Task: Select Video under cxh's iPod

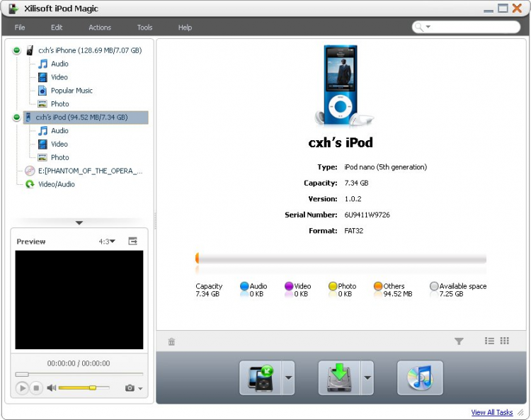Action: 59,144
